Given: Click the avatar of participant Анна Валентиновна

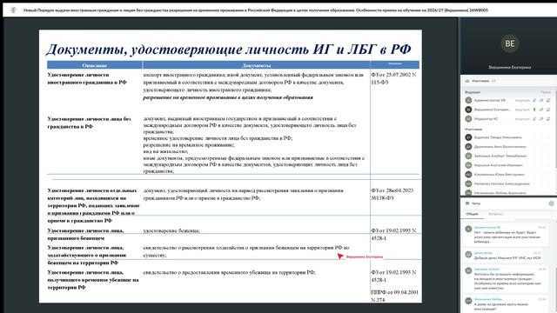Looking at the screenshot, I should coord(468,147).
